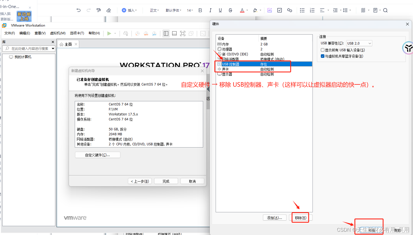Toggle strikethrough formatting in the editor
Image resolution: width=413 pixels, height=235 pixels.
point(230,10)
